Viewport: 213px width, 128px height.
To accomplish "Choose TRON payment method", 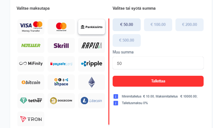I will click(x=31, y=119).
